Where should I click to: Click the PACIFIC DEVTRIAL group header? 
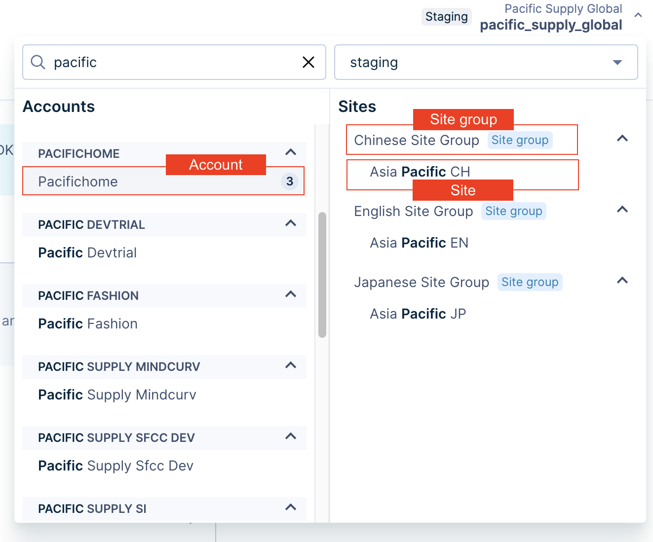click(x=164, y=224)
